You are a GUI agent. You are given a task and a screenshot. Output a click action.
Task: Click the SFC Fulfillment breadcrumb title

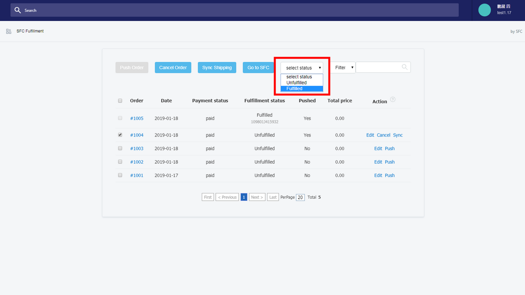point(30,31)
